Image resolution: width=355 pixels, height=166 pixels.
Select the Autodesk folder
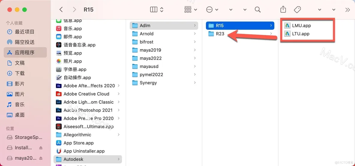pos(88,159)
